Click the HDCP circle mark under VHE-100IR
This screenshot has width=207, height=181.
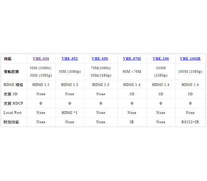click(190, 103)
